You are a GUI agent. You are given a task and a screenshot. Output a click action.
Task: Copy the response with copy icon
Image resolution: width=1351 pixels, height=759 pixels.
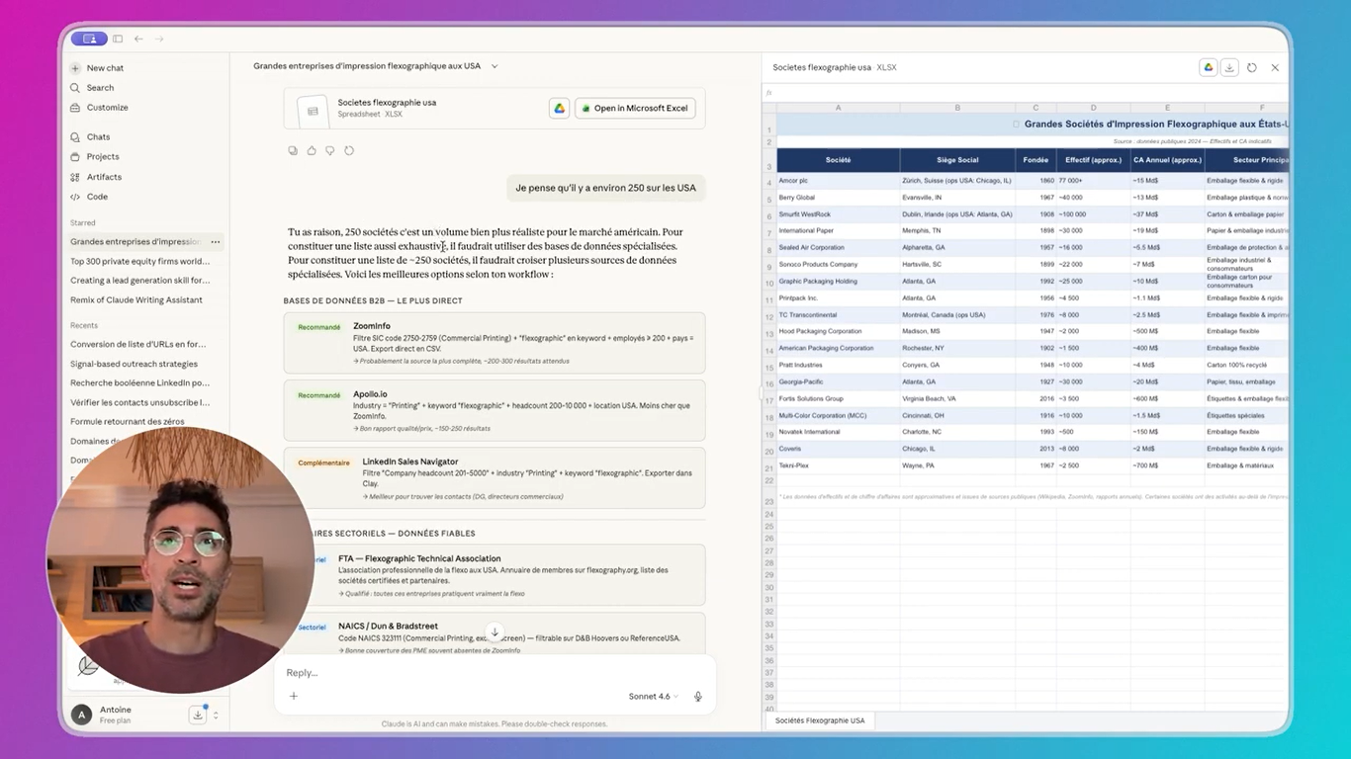pyautogui.click(x=293, y=151)
